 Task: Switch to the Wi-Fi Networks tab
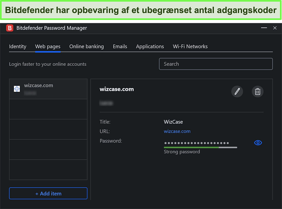pos(190,46)
